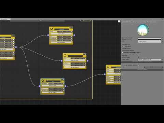Expand the third foldout in the inspector list

point(122,49)
